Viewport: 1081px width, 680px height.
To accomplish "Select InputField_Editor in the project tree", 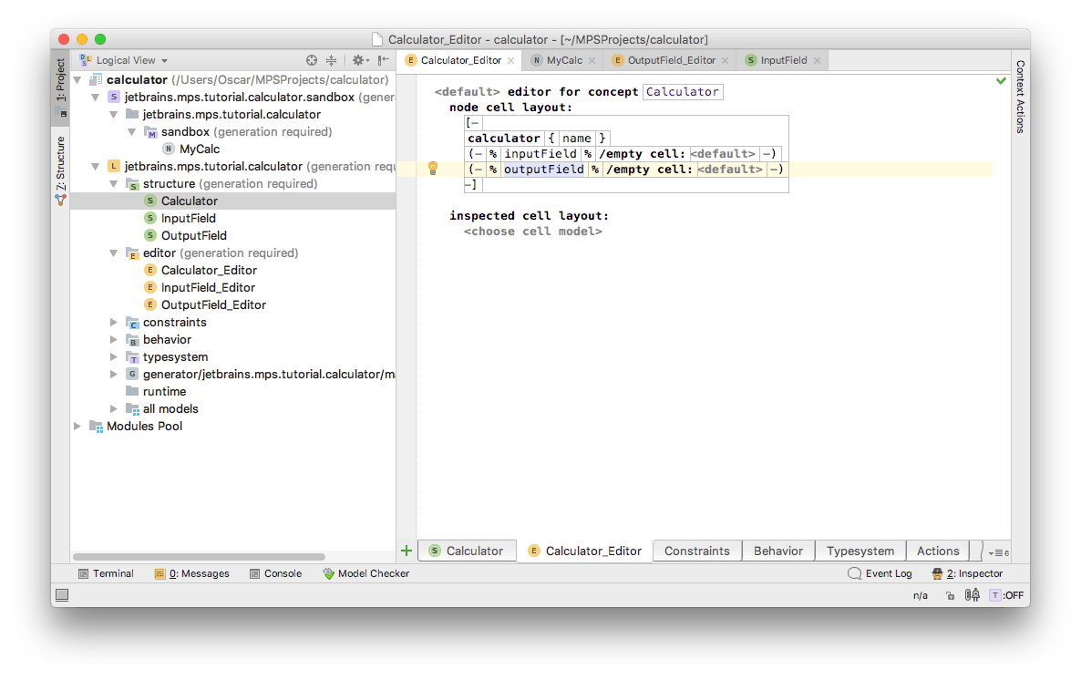I will 207,287.
